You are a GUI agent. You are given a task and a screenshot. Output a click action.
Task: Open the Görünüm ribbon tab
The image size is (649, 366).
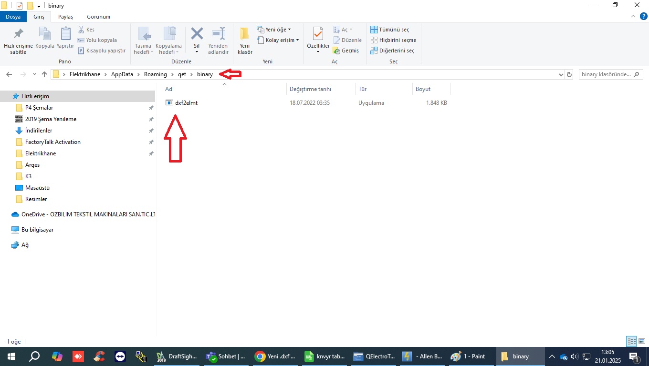tap(98, 17)
